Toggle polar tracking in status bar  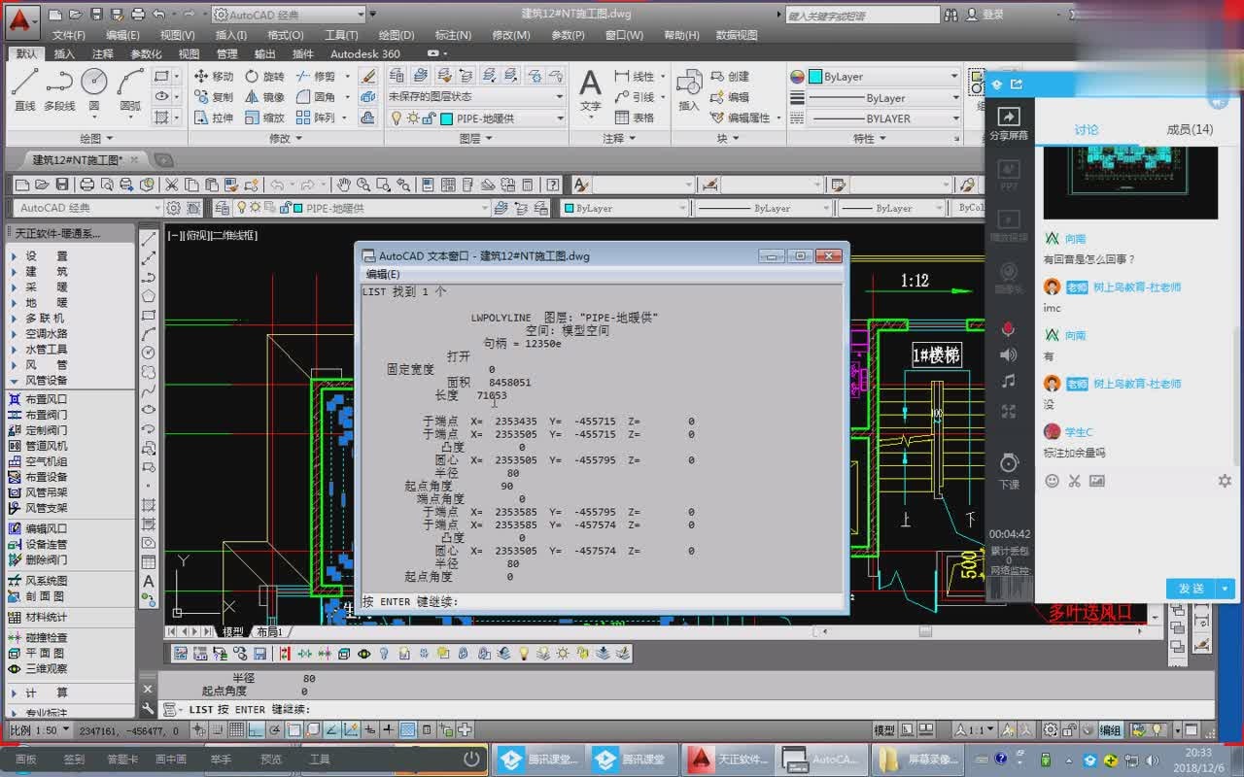276,729
